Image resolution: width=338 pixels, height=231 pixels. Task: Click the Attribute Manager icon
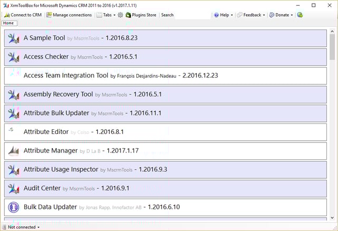pos(14,151)
